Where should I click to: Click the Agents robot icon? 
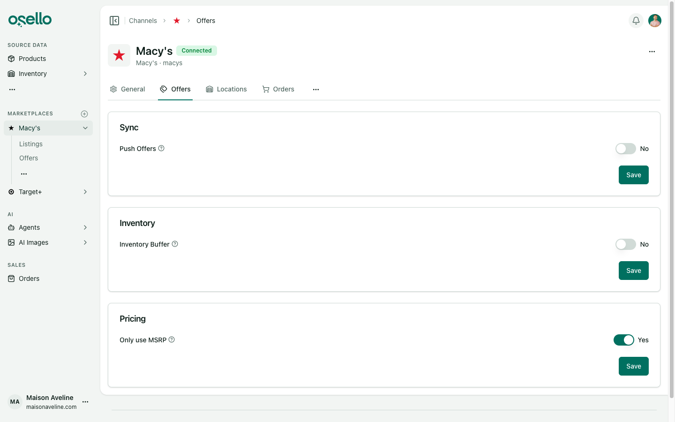point(11,227)
